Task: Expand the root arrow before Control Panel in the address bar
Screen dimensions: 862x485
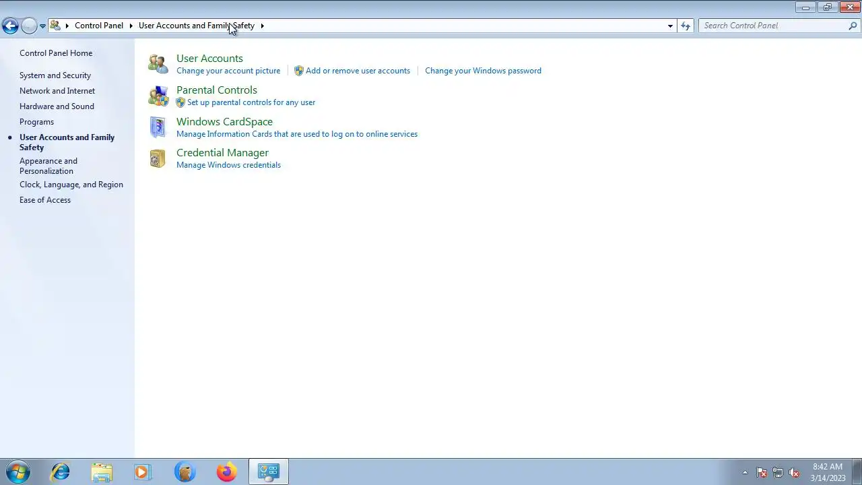Action: pyautogui.click(x=67, y=26)
